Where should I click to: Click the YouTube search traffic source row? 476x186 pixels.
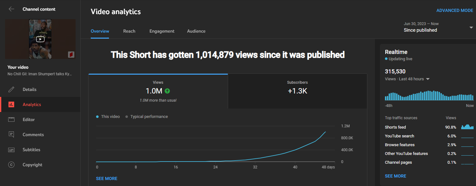[x=429, y=136]
